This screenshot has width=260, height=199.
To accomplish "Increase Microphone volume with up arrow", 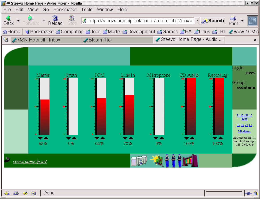I will click(162, 138).
